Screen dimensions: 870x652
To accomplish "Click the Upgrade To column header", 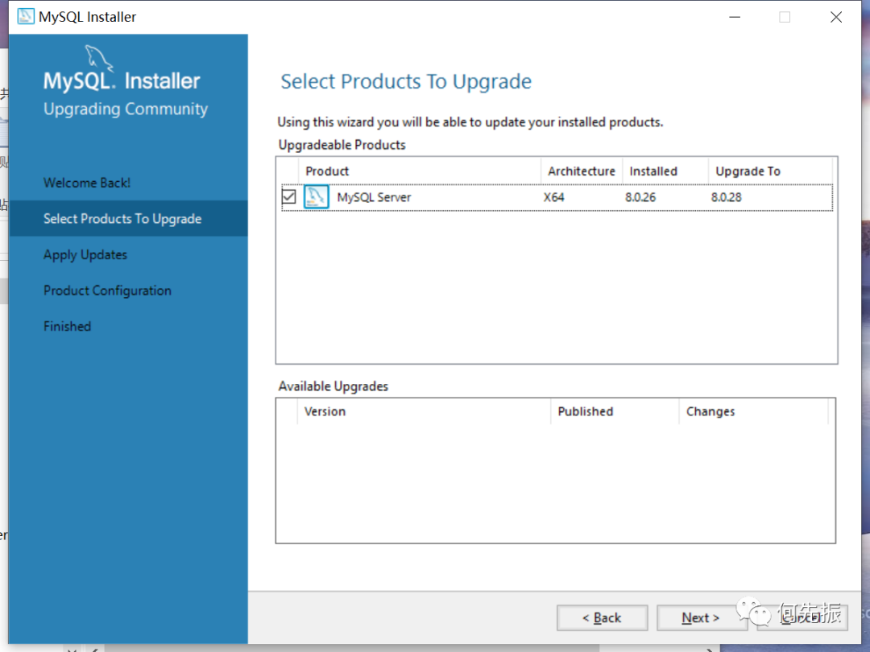I will [x=770, y=171].
